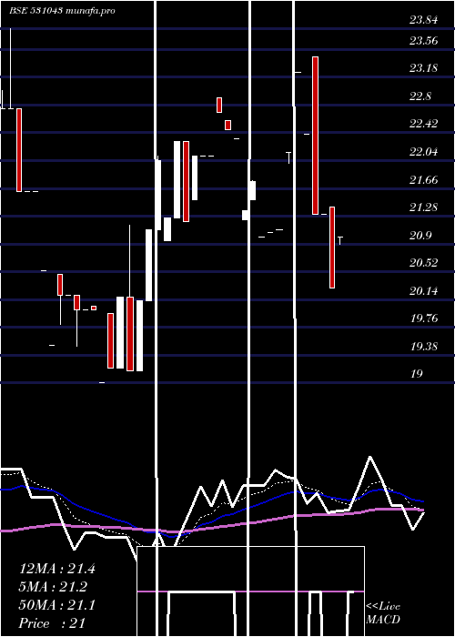455x637 pixels.
Task: Click the 12MA : 21.4 readout
Action: 56,569
